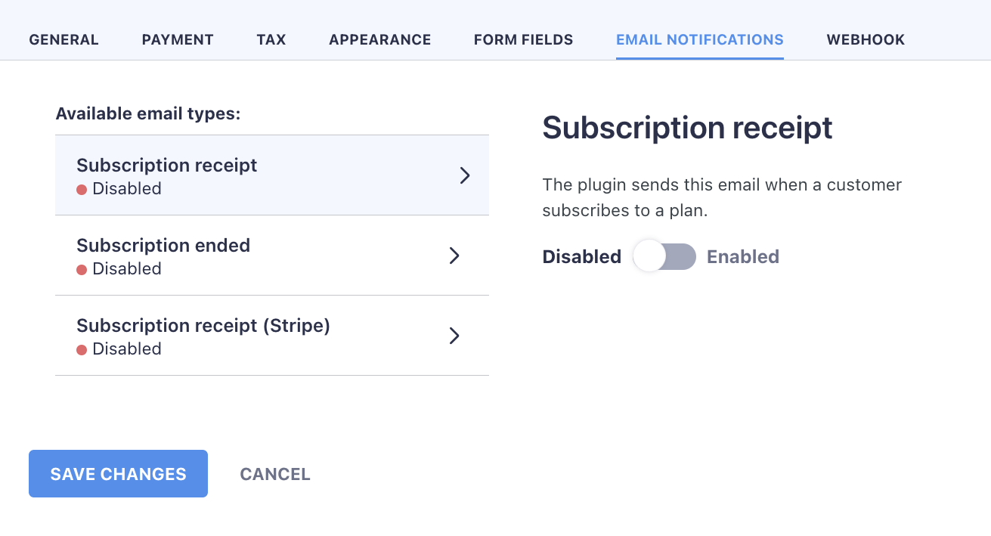The image size is (991, 536).
Task: Click the Disabled label beside the switch
Action: (x=581, y=257)
